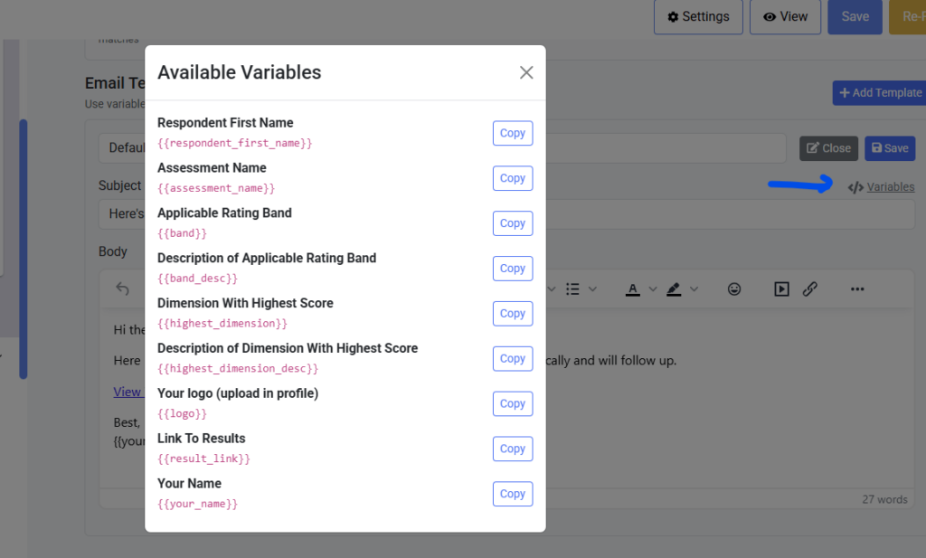
Task: Close the Available Variables dialog
Action: click(526, 72)
